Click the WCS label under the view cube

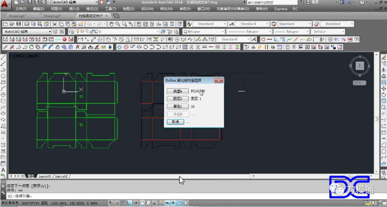tap(359, 83)
